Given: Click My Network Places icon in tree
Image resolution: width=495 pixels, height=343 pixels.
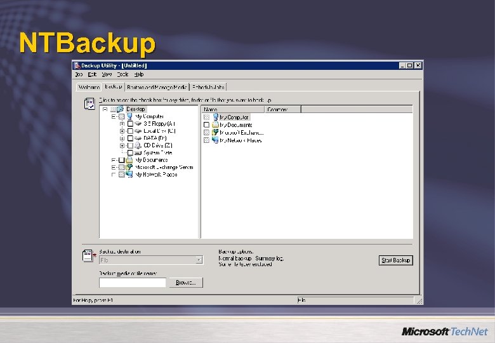Looking at the screenshot, I should (x=129, y=174).
